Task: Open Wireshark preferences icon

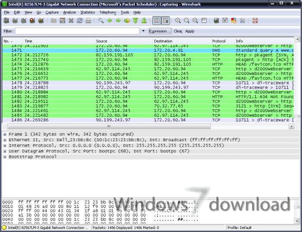Action: 242,21
